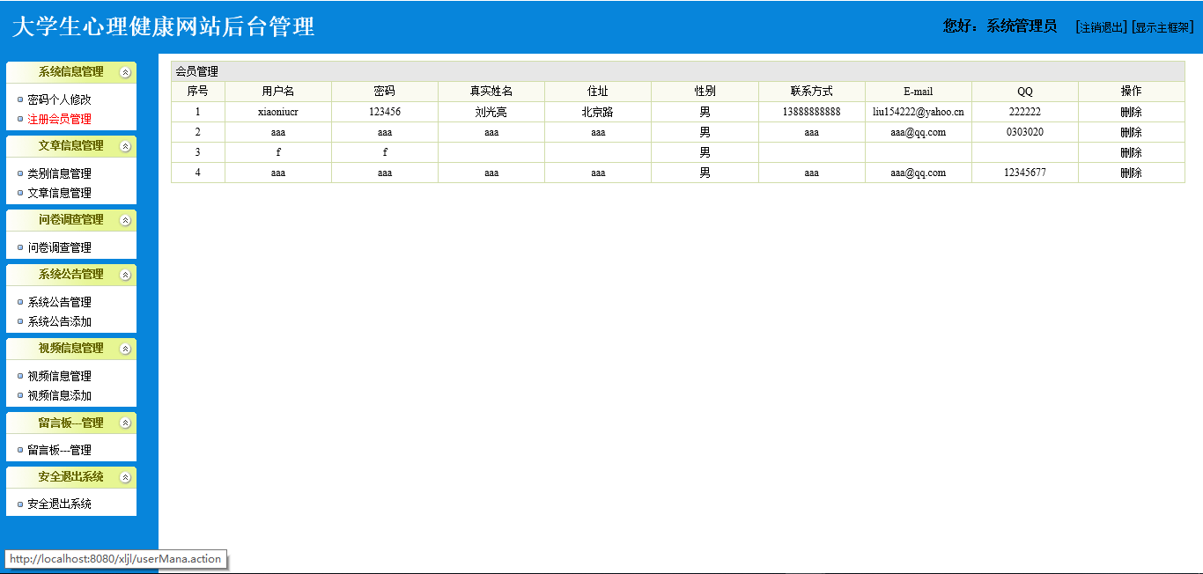
Task: Open 类别信息管理 in the sidebar
Action: coord(59,173)
